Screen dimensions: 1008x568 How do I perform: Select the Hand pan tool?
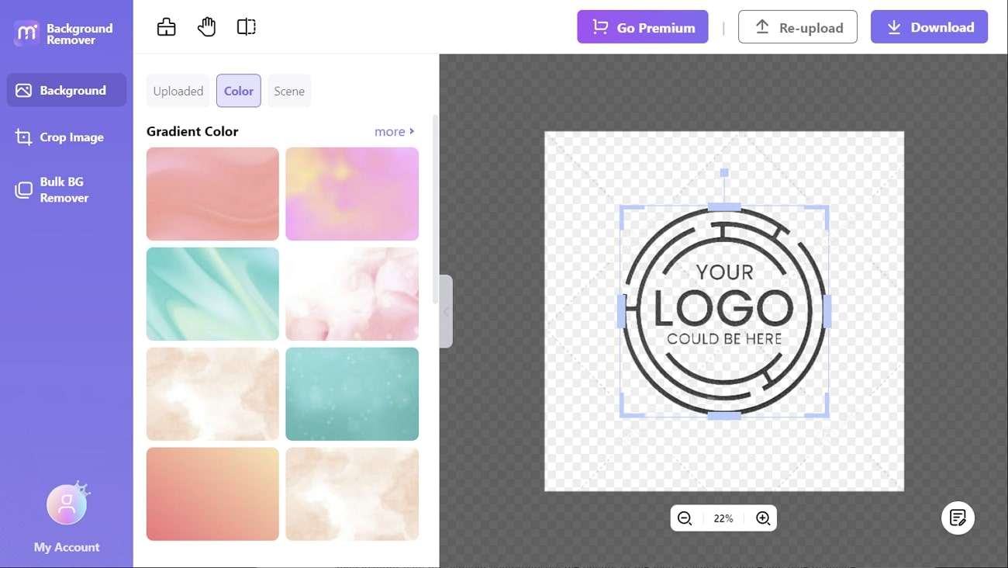click(206, 26)
